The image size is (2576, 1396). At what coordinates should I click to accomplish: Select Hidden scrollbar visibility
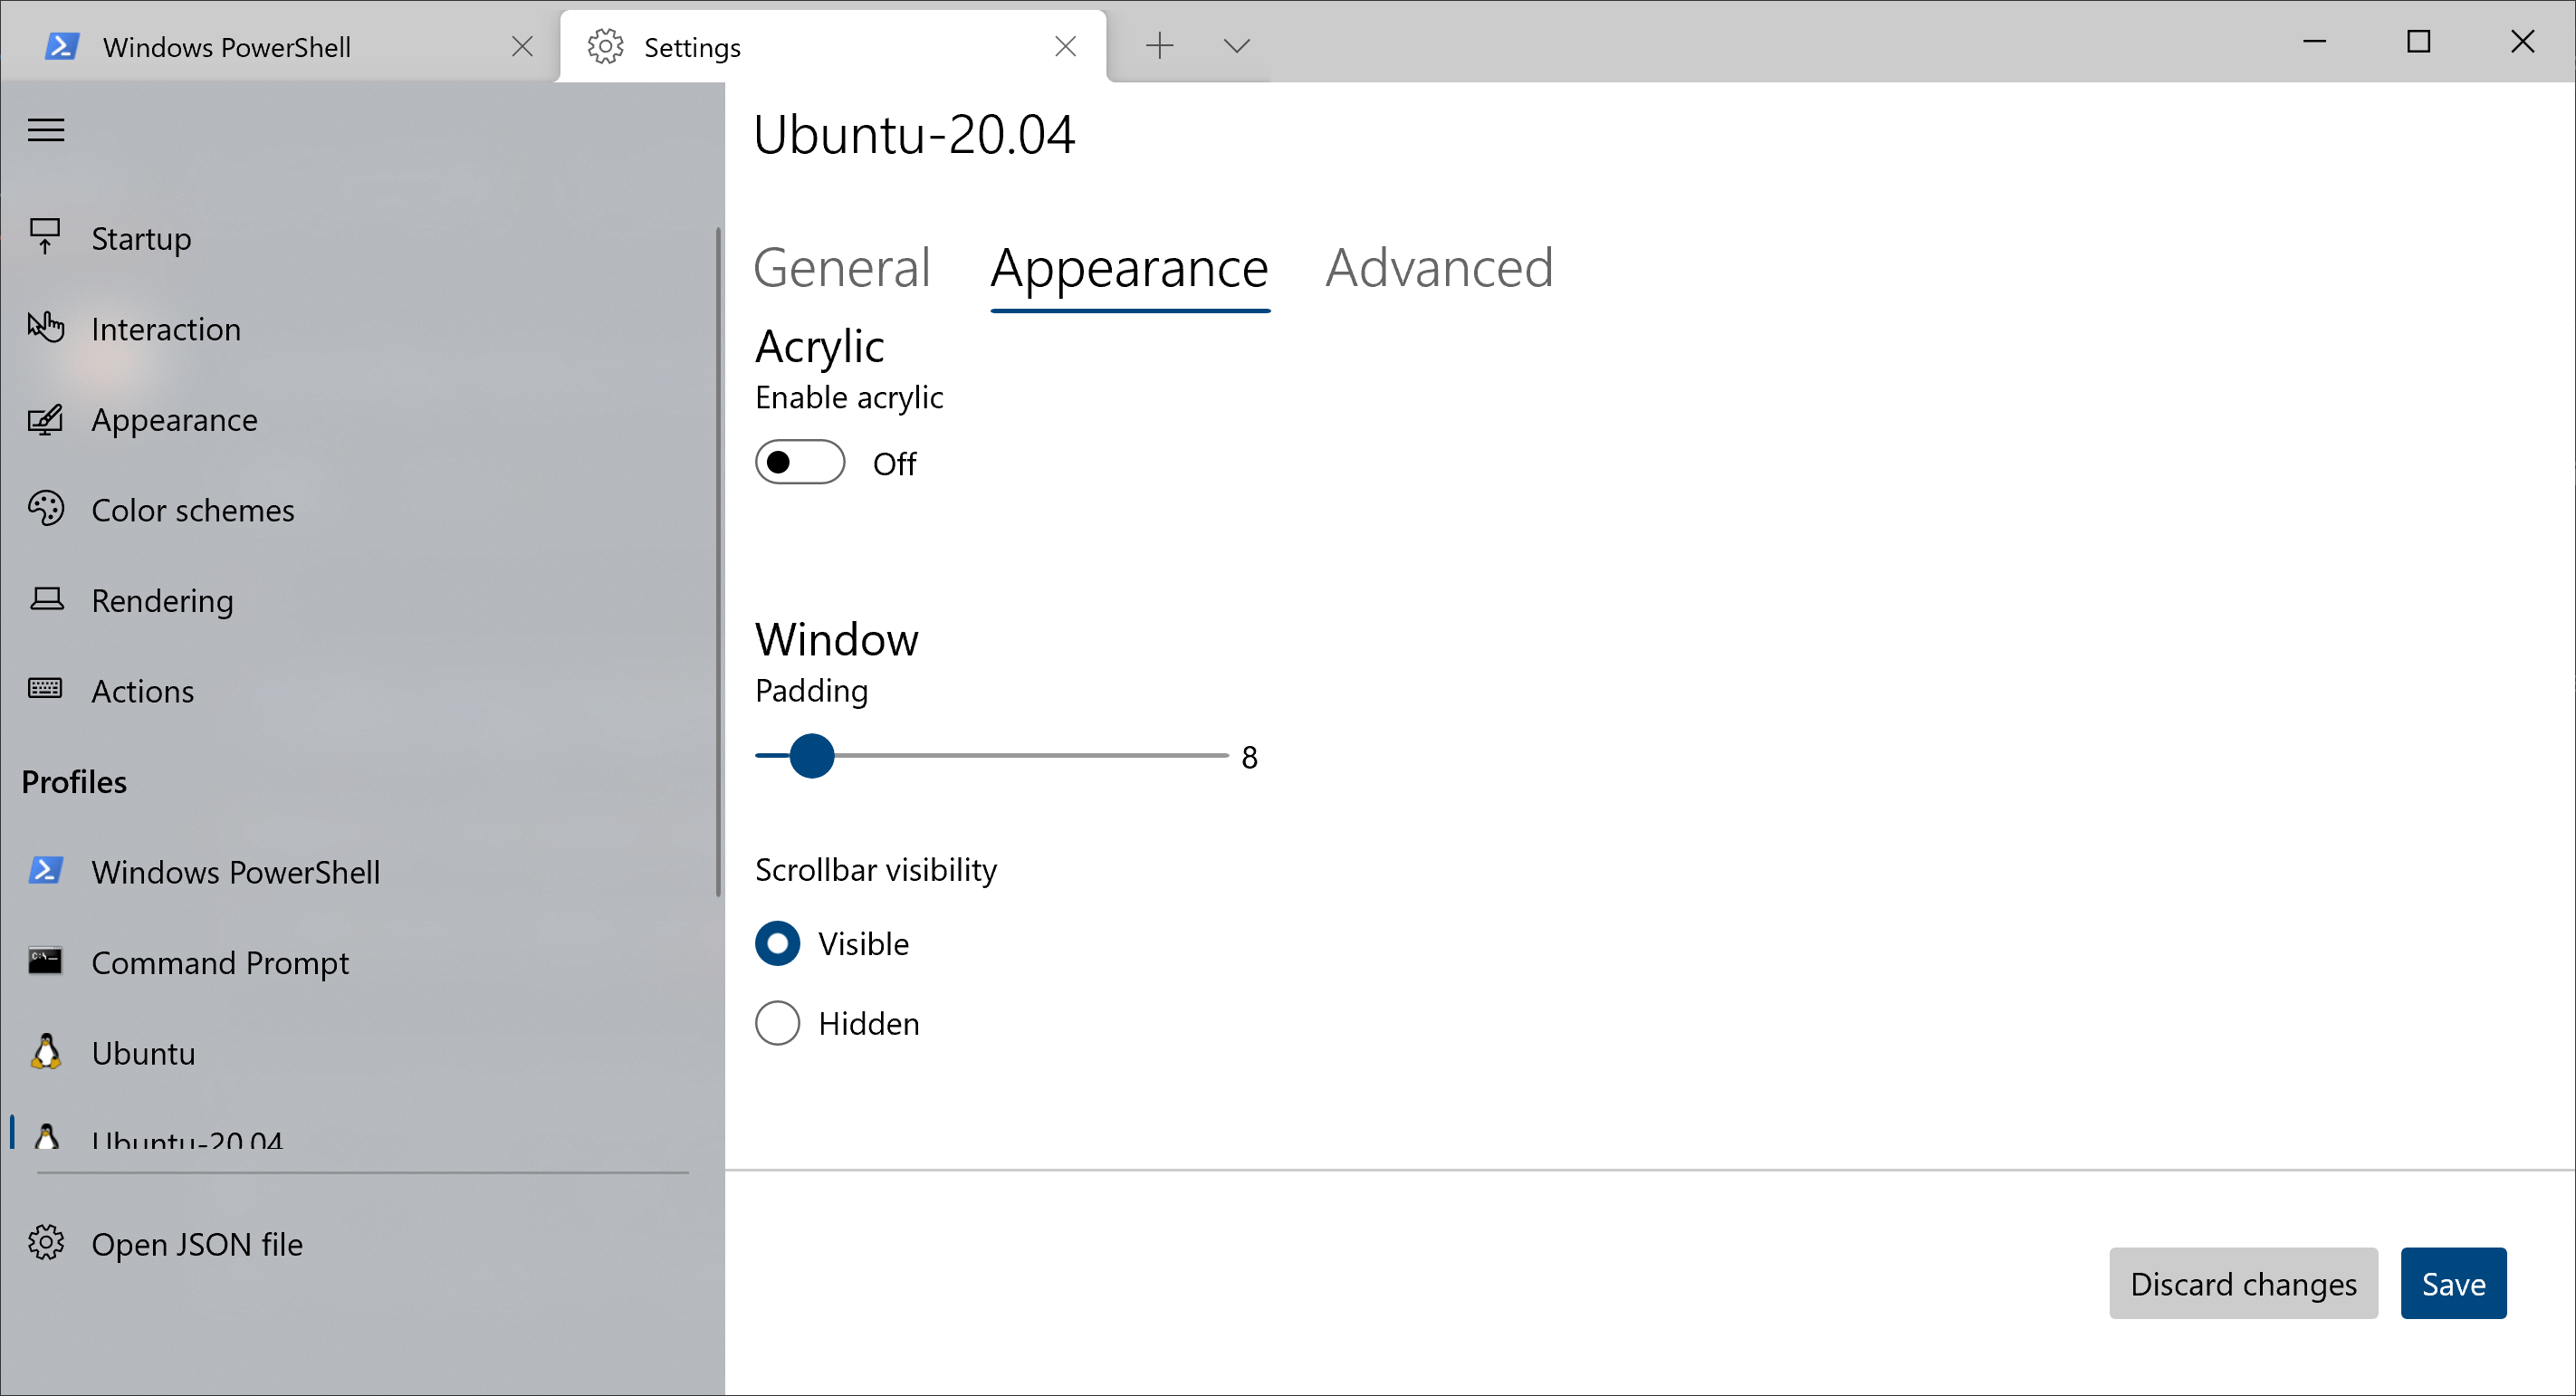pos(777,1023)
